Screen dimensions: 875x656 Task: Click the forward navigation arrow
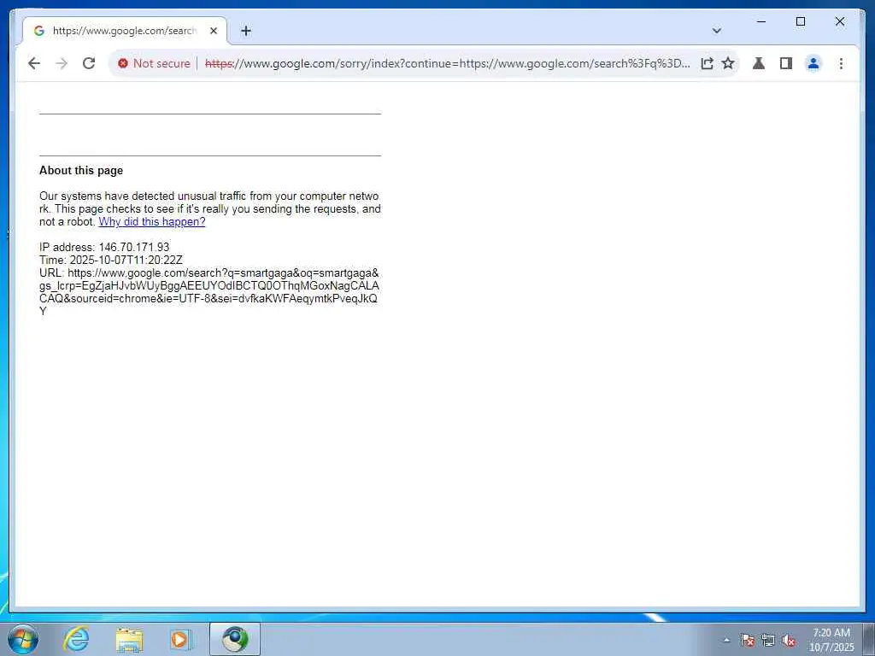(62, 63)
